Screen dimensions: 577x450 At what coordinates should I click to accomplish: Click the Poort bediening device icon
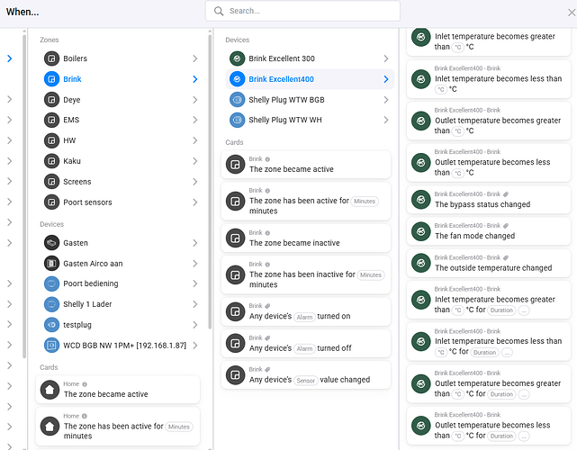[51, 283]
